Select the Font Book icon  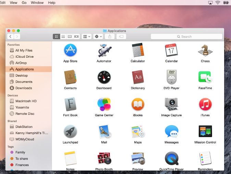[70, 104]
